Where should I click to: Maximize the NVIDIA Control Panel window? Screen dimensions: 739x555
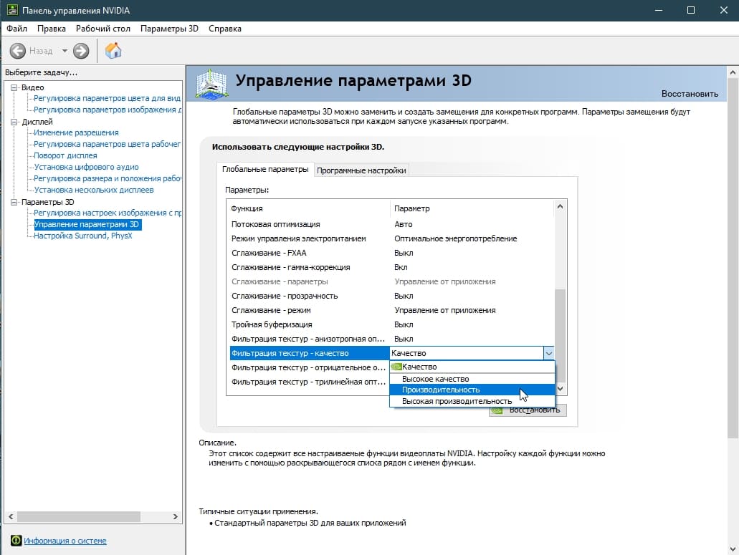point(691,10)
